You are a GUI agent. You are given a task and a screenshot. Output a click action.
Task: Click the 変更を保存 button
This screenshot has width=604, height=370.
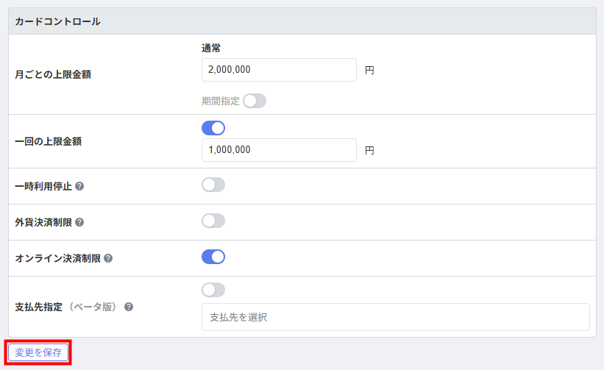tap(38, 352)
